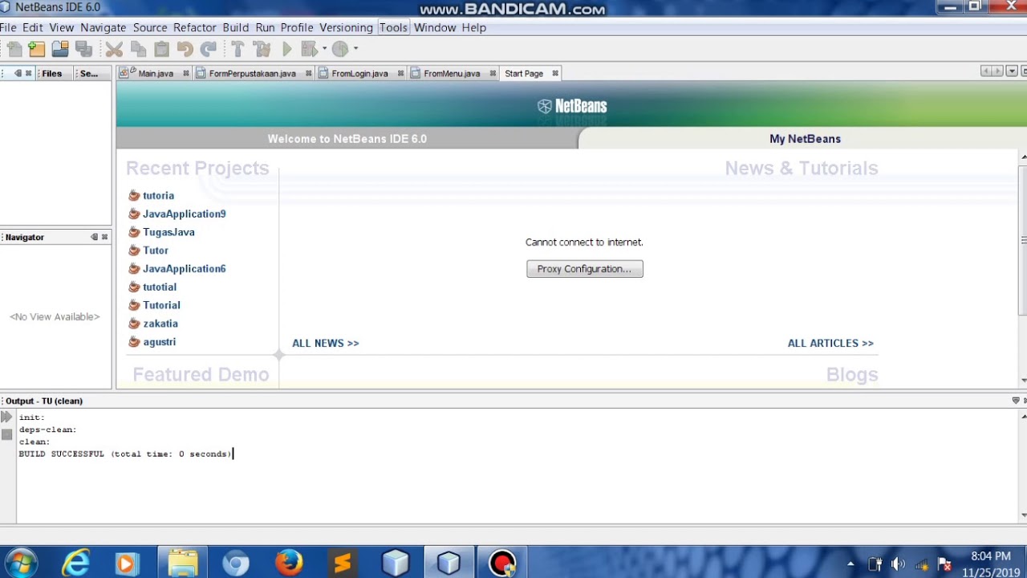Image resolution: width=1027 pixels, height=578 pixels.
Task: Open the Windows Start menu
Action: [x=22, y=564]
